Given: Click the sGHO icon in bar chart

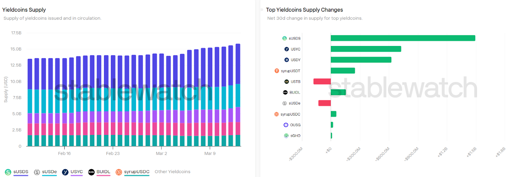Looking at the screenshot, I should point(286,136).
